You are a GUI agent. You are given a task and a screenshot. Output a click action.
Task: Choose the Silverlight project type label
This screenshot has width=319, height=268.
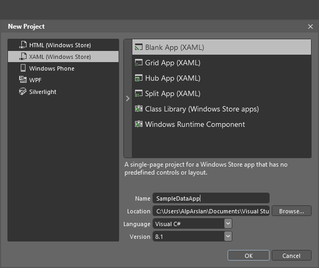point(43,92)
